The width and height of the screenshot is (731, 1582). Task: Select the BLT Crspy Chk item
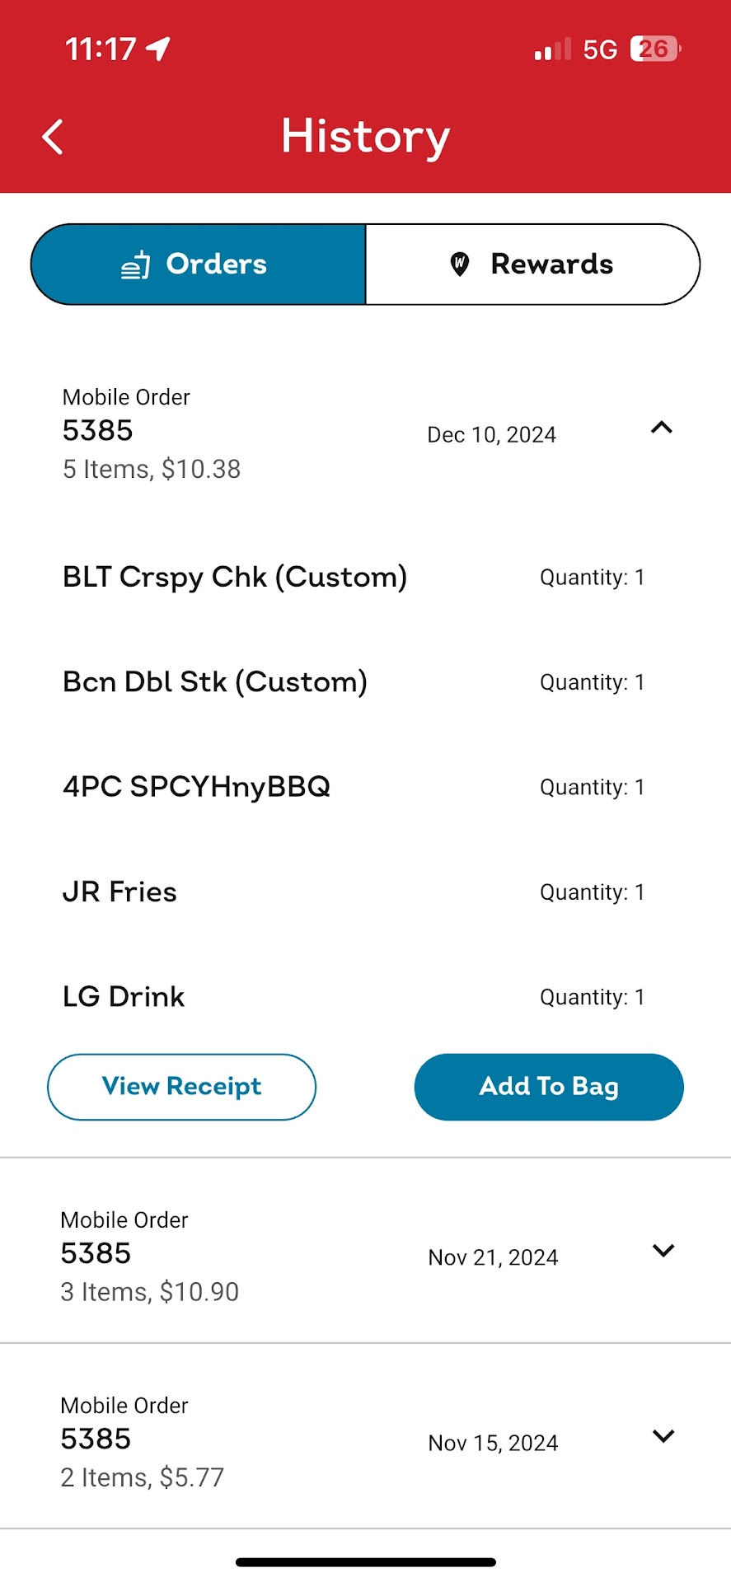235,578
